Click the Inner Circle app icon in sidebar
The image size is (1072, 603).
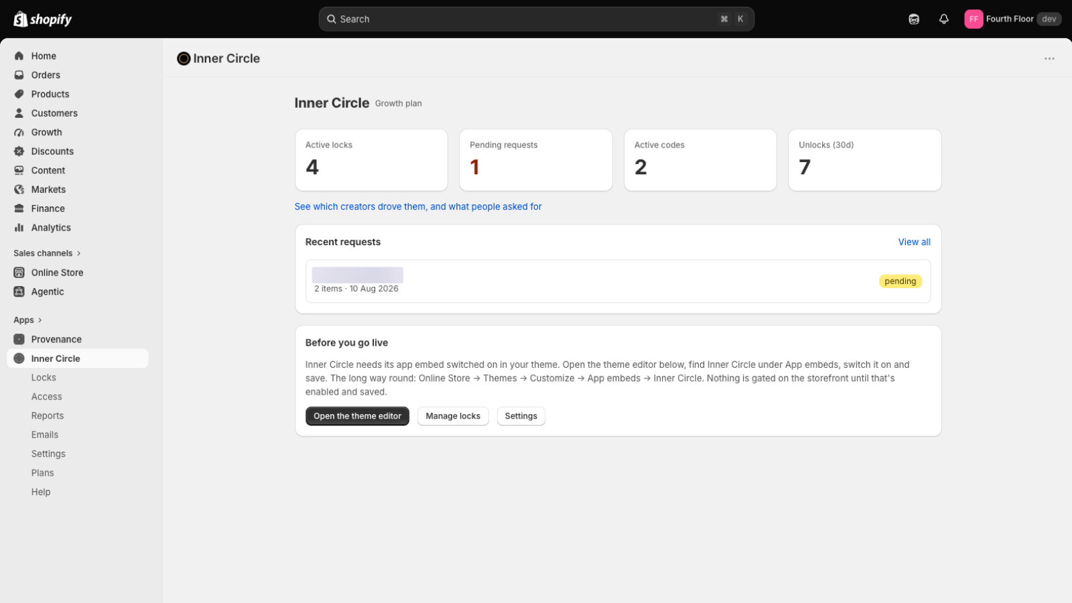19,358
